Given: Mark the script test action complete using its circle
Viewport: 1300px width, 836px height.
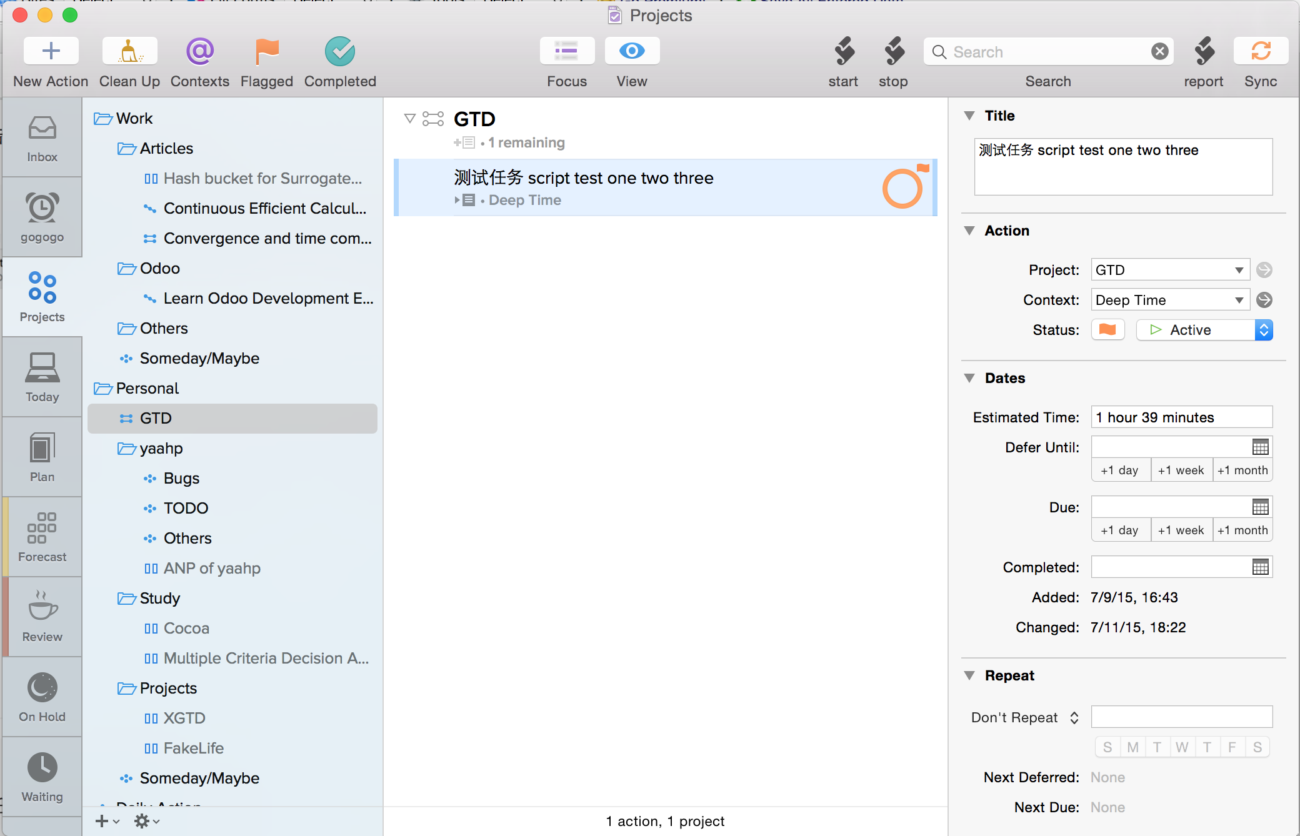Looking at the screenshot, I should [x=902, y=189].
